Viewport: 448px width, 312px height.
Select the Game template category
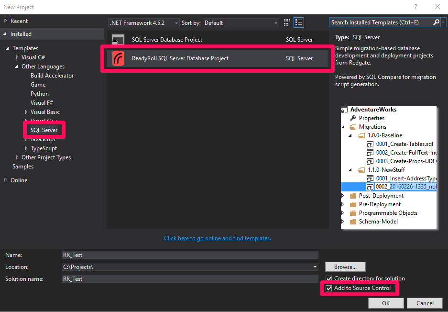[x=38, y=85]
